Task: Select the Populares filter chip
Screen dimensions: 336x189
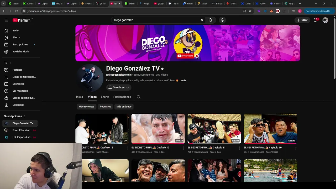Action: point(105,107)
